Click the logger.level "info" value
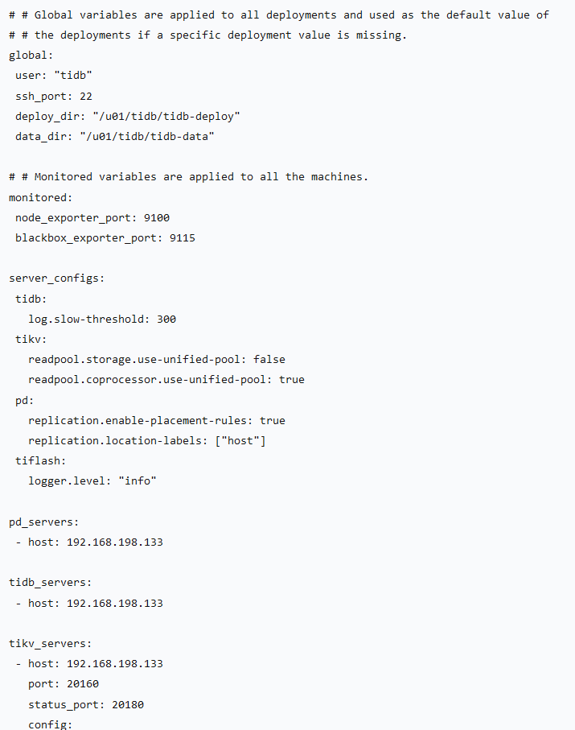575x730 pixels. (137, 480)
